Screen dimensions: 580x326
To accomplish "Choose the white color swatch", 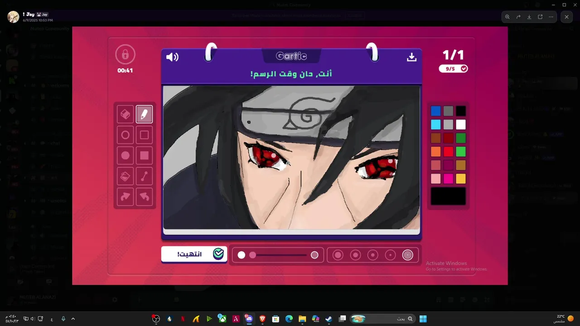I will [x=461, y=125].
